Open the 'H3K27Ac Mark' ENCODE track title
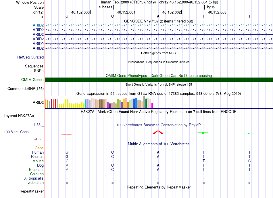 (158, 112)
